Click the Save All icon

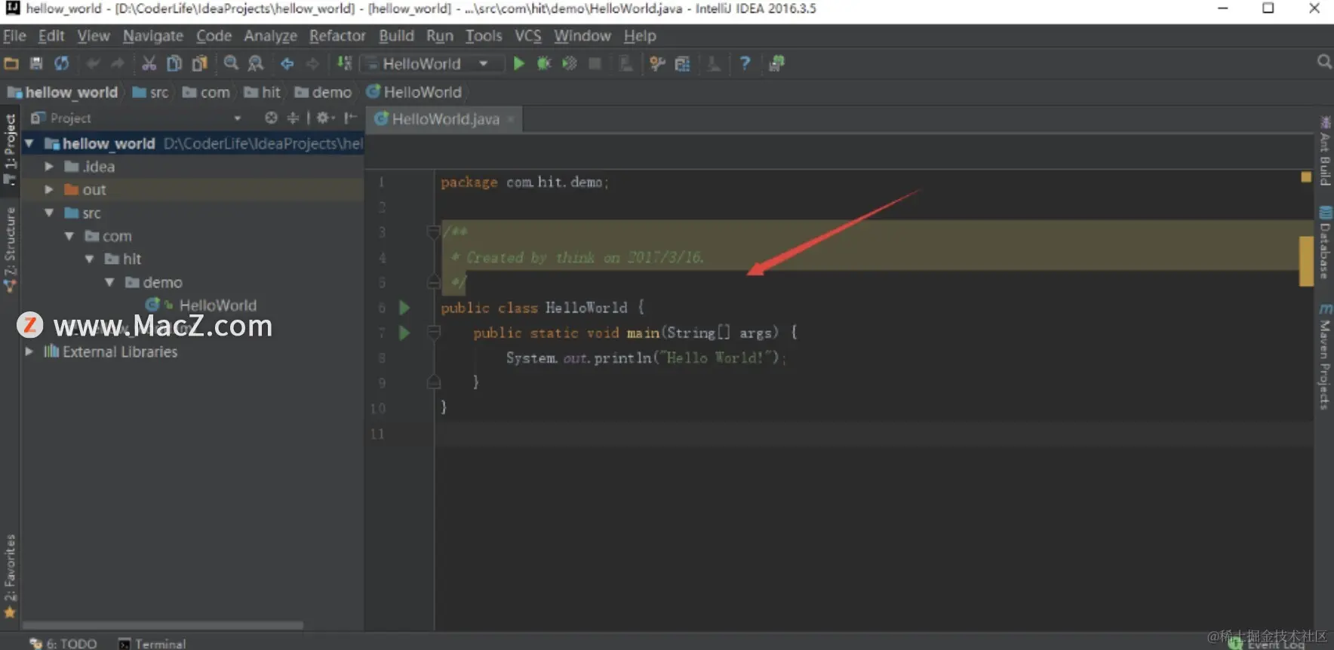36,64
